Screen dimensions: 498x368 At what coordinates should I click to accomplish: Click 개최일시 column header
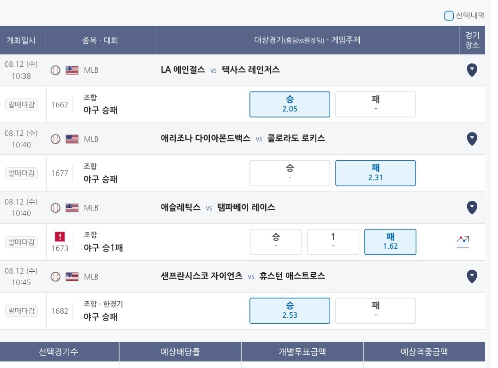[21, 40]
